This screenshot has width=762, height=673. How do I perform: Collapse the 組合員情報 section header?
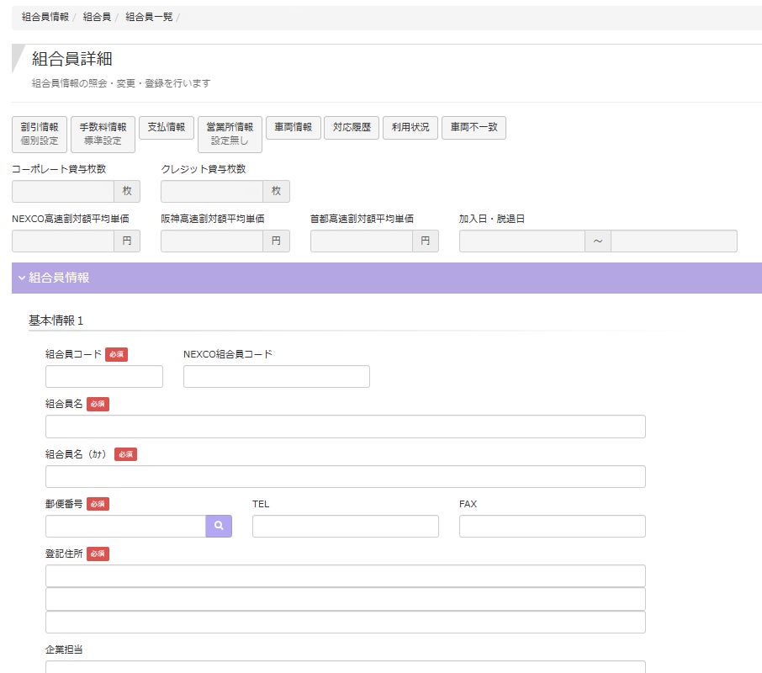[55, 278]
